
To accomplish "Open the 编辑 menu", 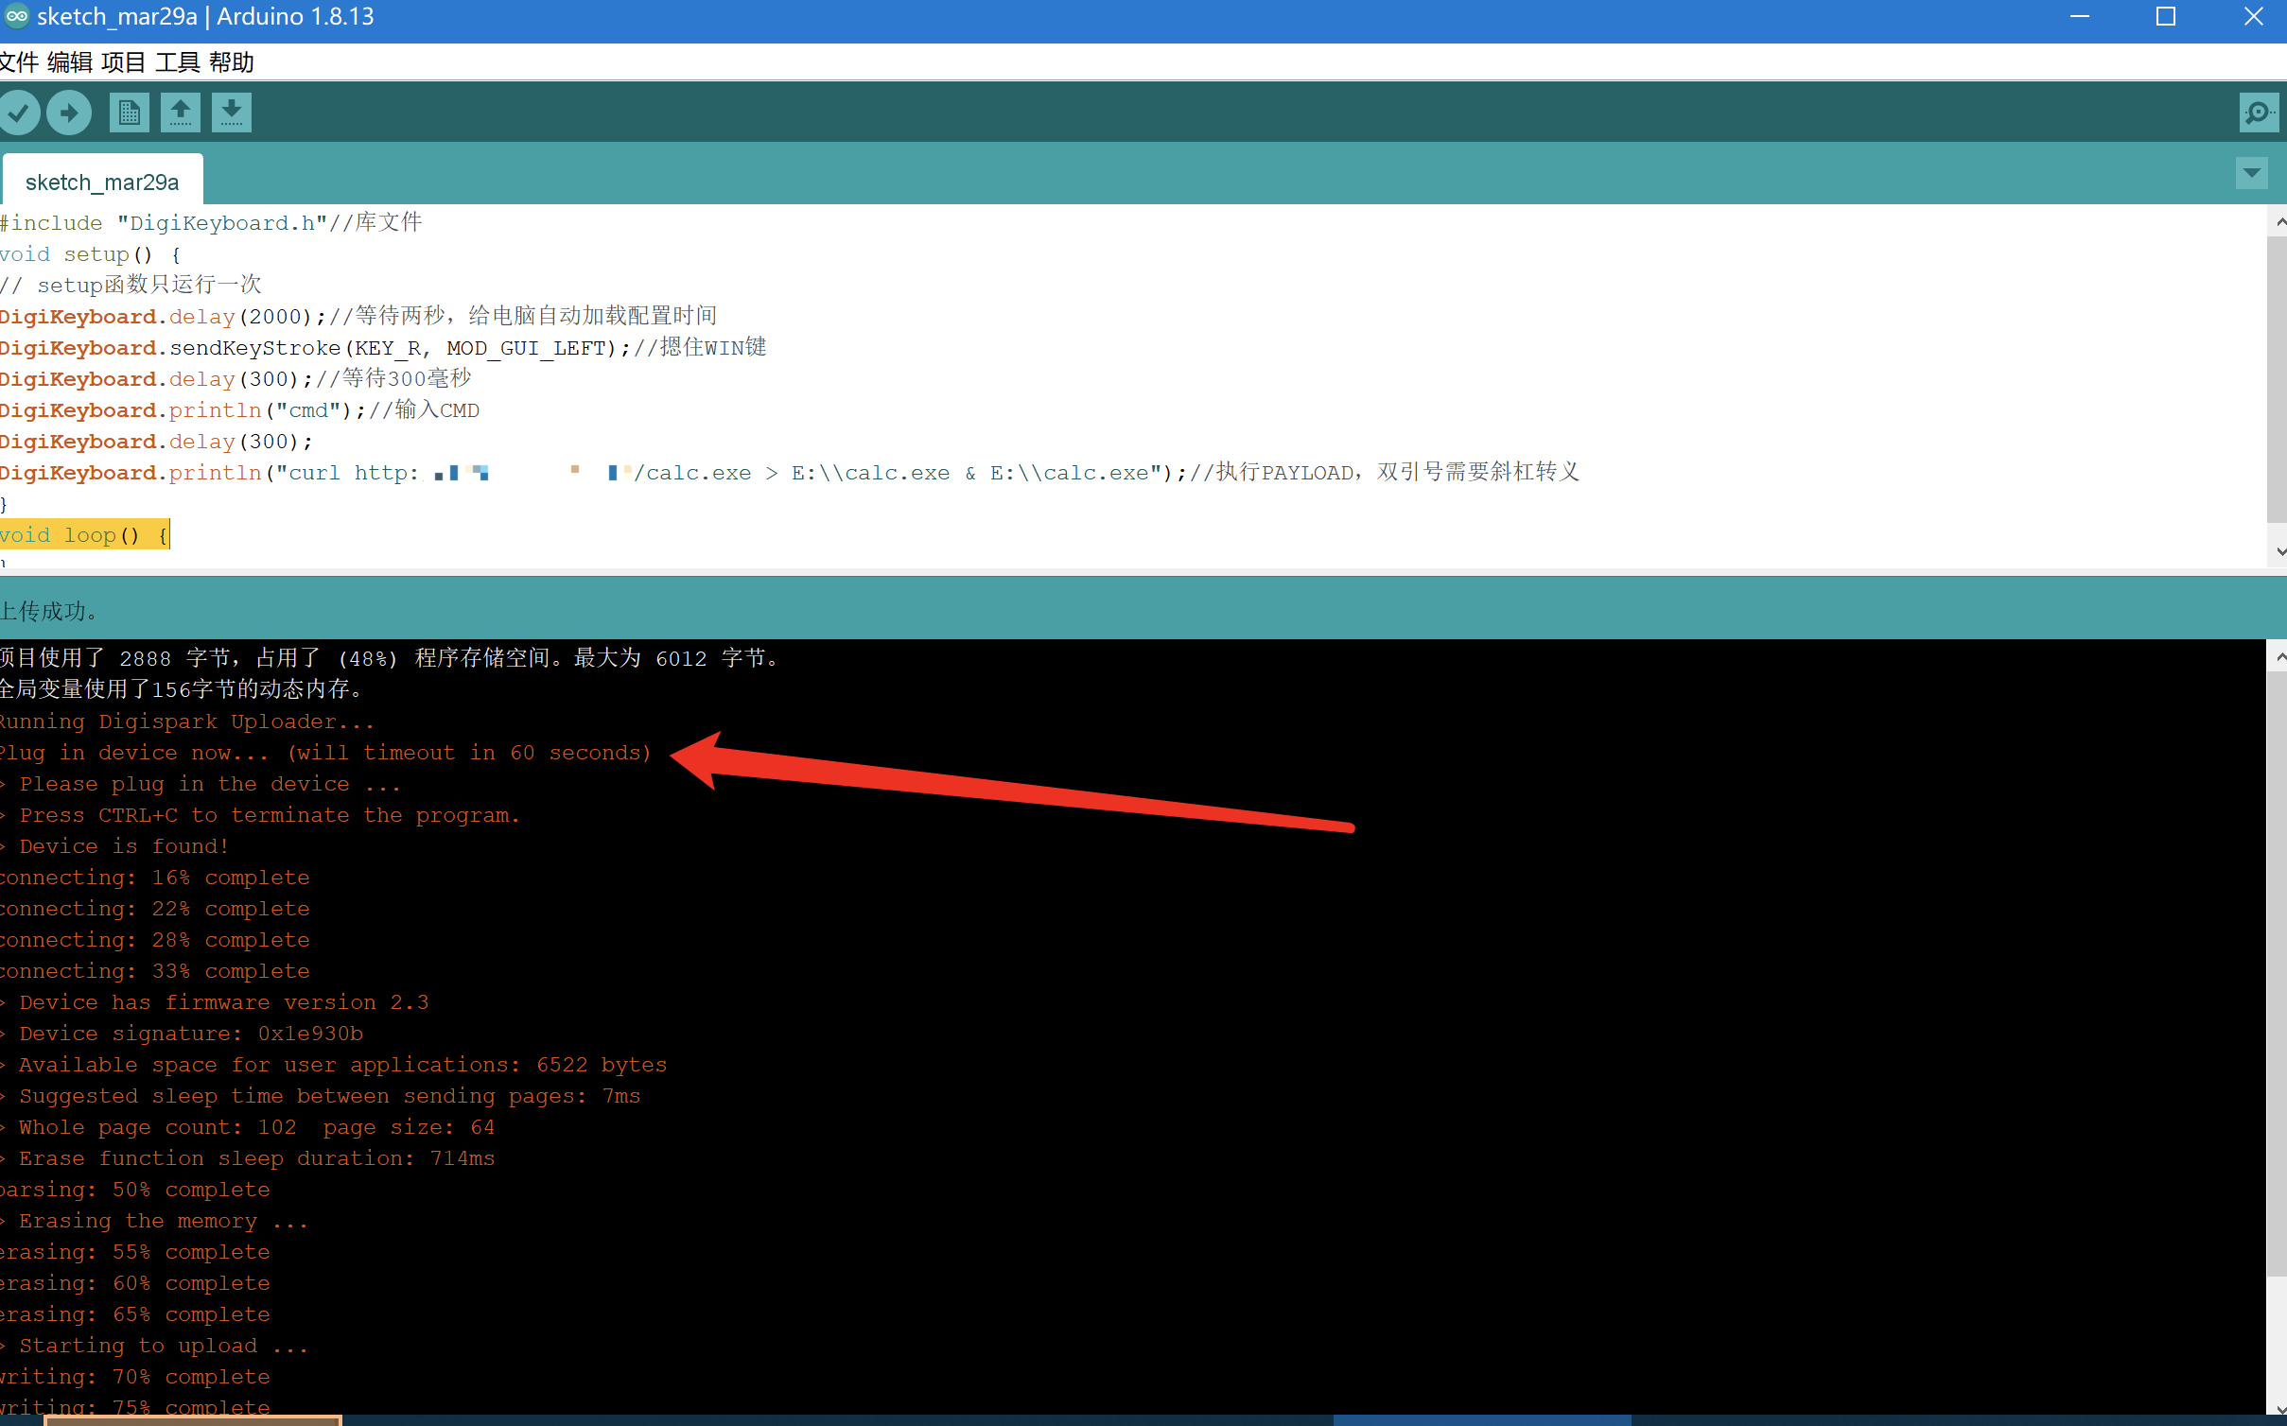I will 70,62.
